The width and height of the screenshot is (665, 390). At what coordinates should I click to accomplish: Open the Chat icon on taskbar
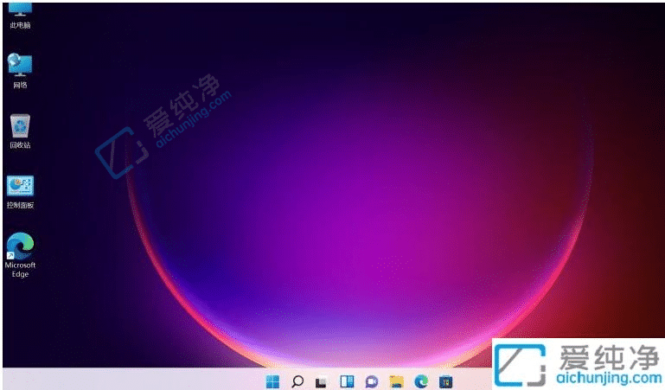[372, 381]
